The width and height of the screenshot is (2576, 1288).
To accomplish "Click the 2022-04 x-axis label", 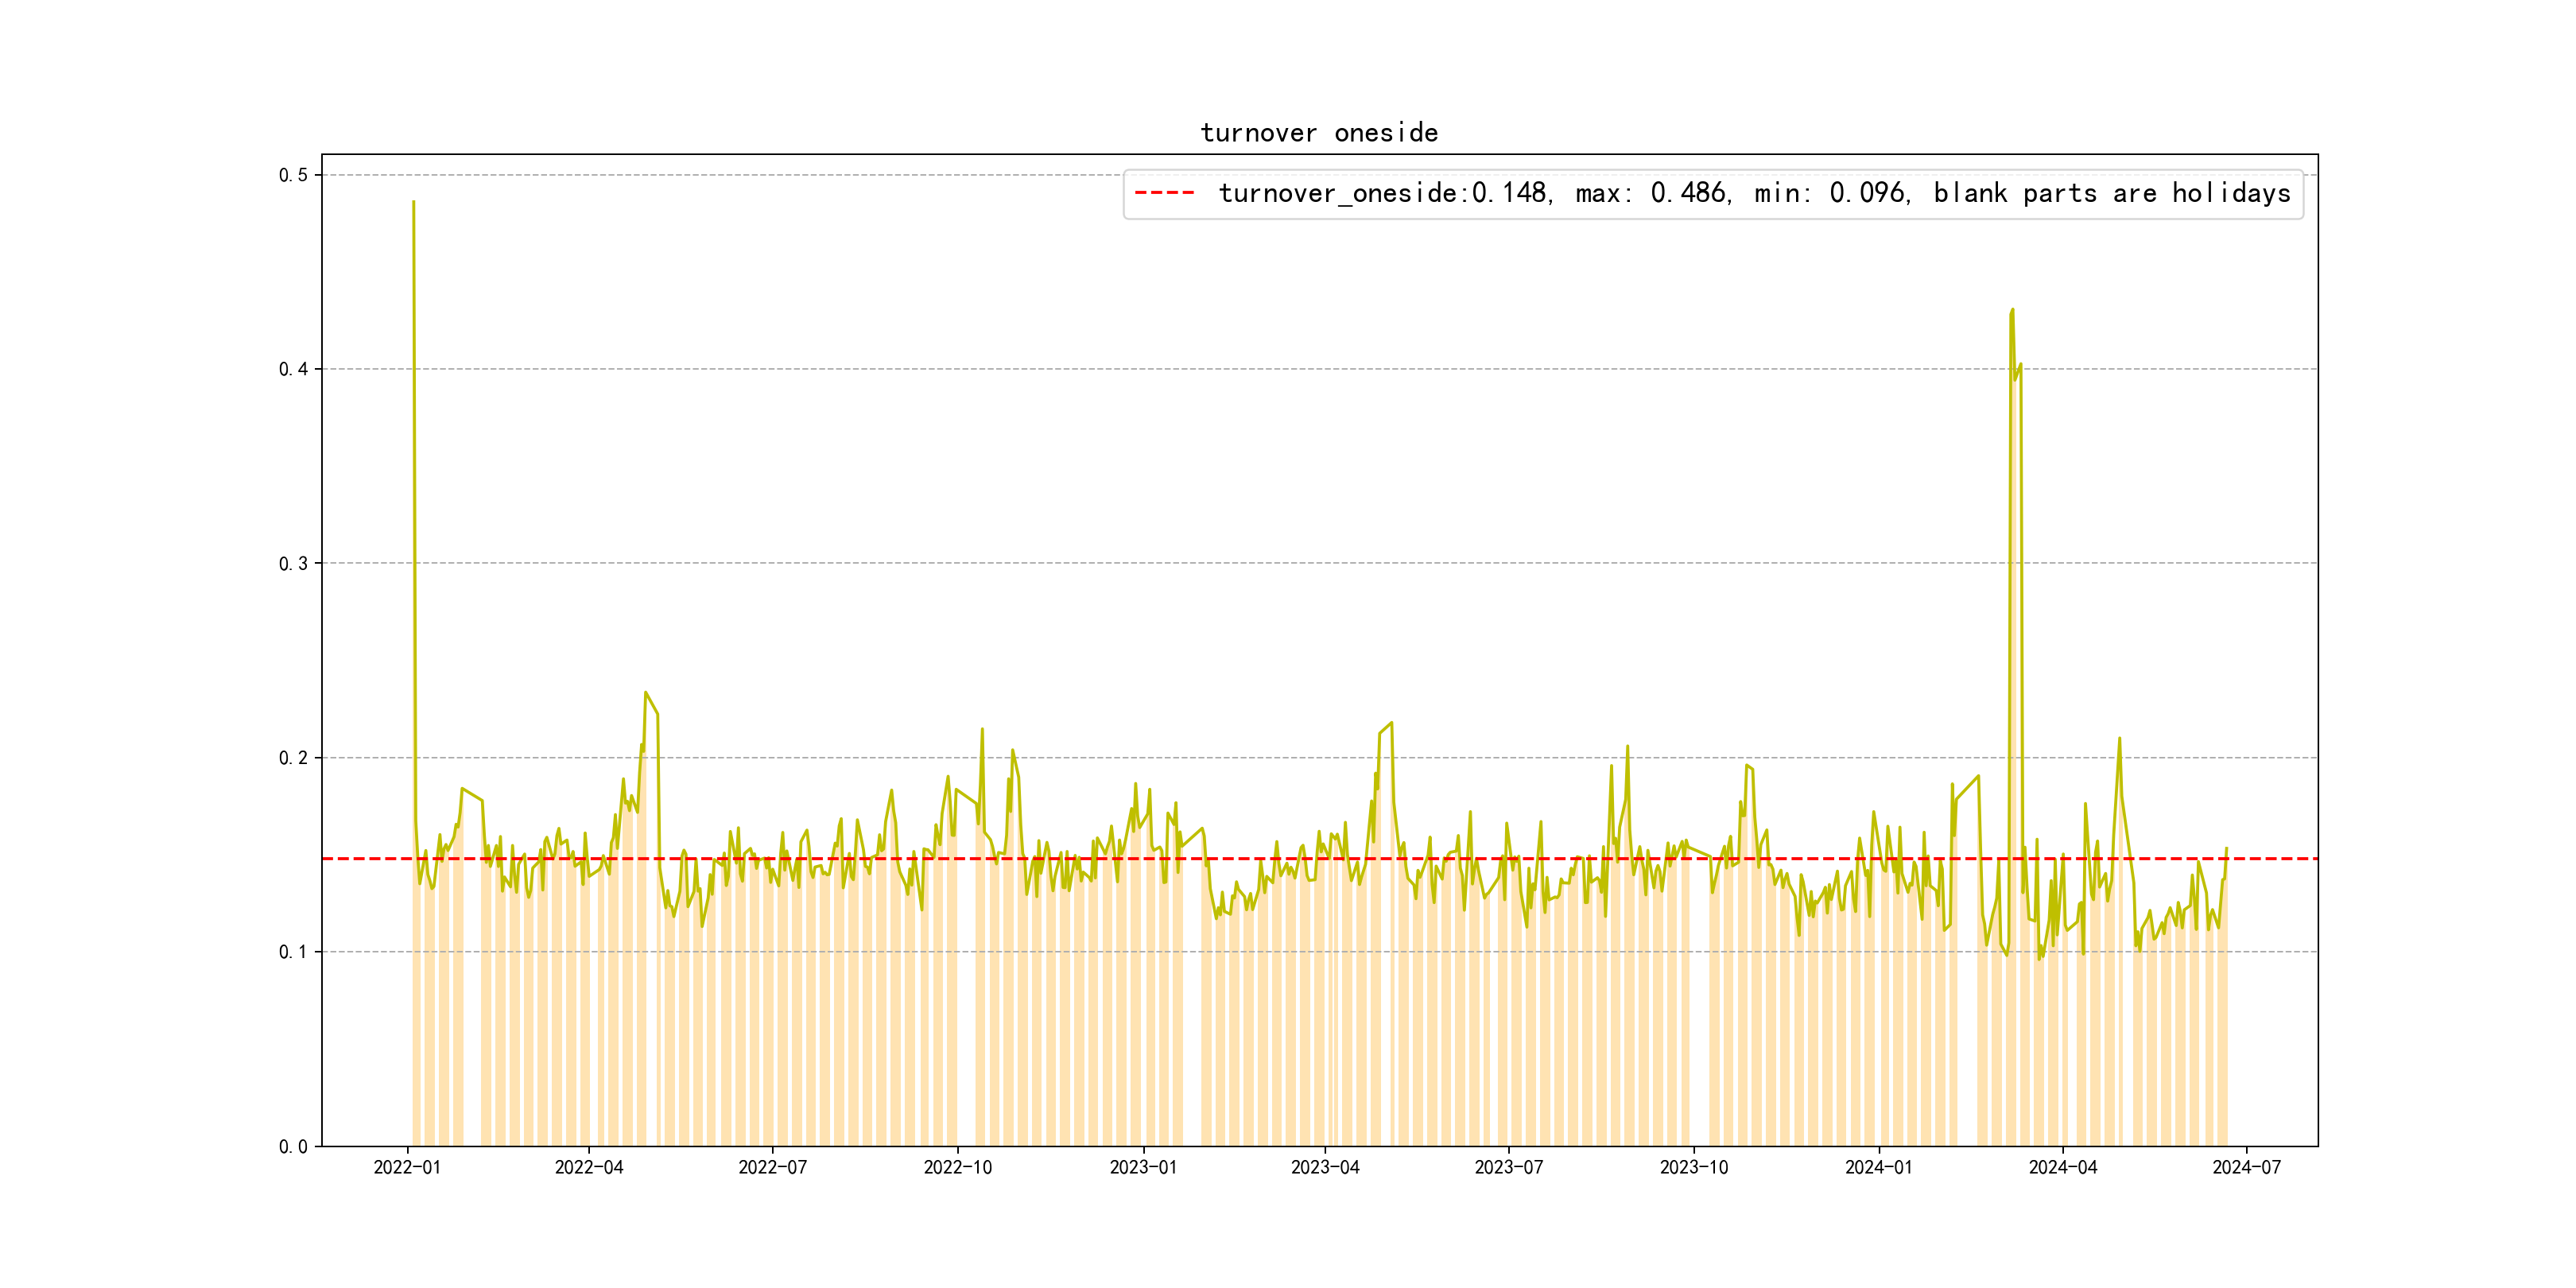I will tap(589, 1168).
